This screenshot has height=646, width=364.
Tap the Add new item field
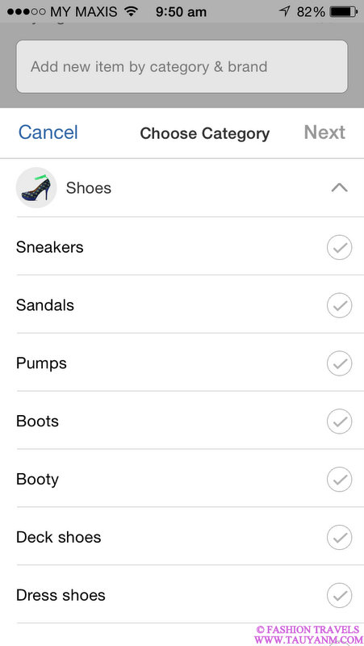point(182,67)
